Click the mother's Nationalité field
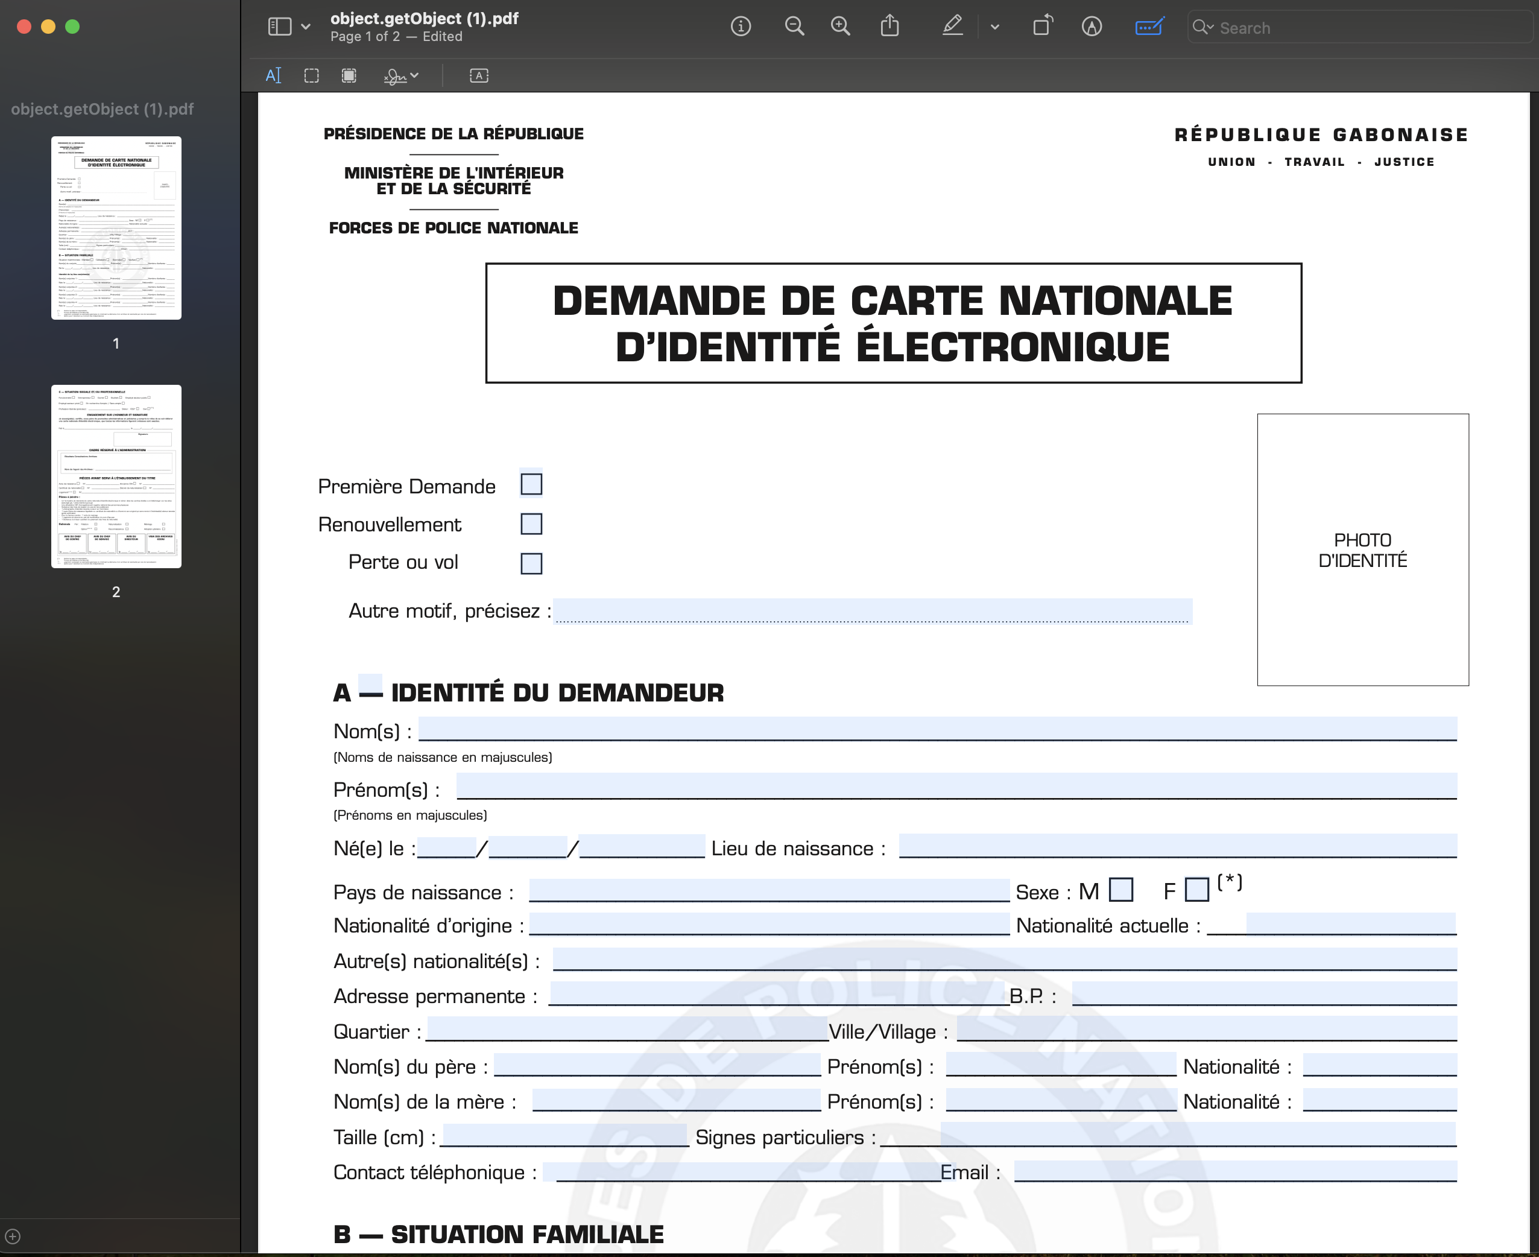The image size is (1539, 1257). (x=1380, y=1099)
